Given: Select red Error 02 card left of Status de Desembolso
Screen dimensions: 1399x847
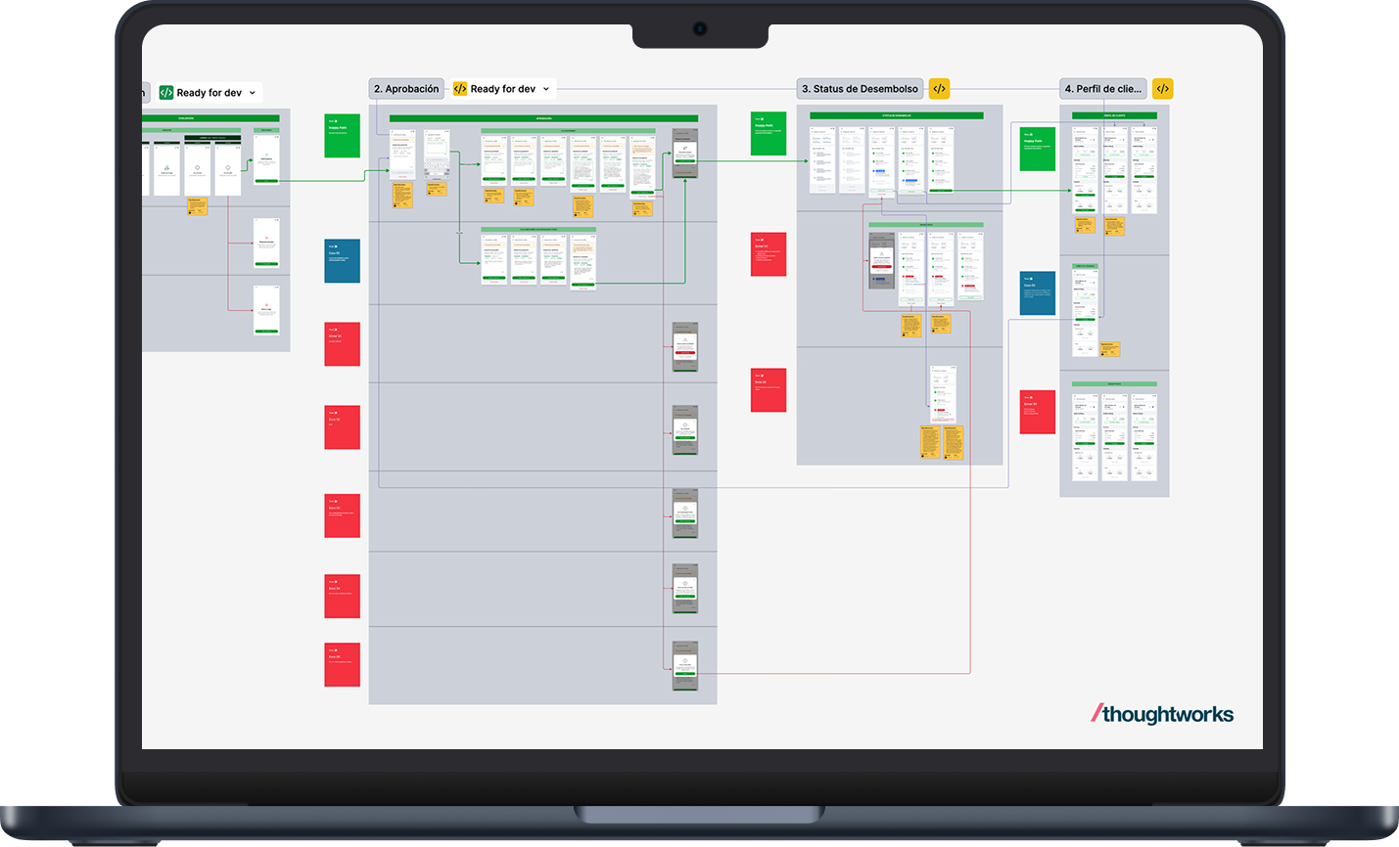Looking at the screenshot, I should 769,390.
